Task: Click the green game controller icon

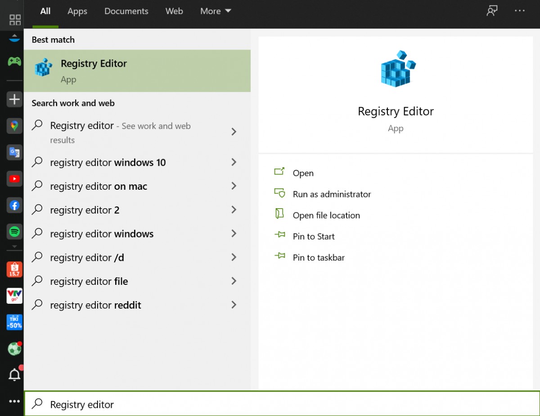Action: click(x=14, y=61)
